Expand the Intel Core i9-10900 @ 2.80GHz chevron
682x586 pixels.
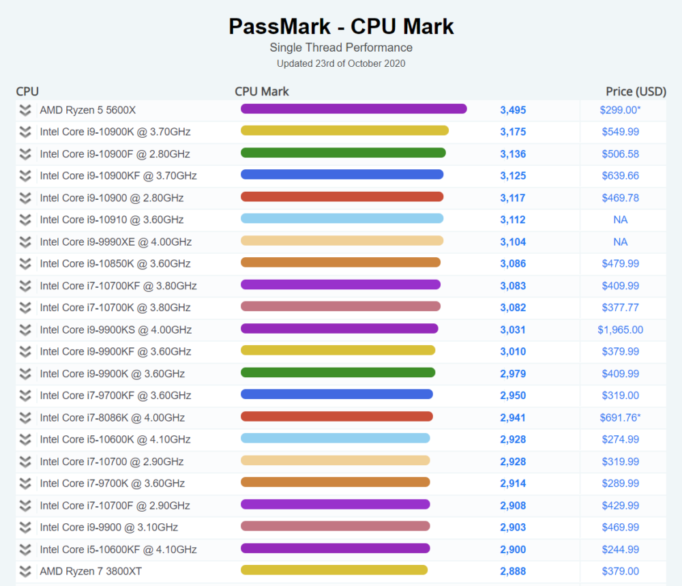[25, 198]
